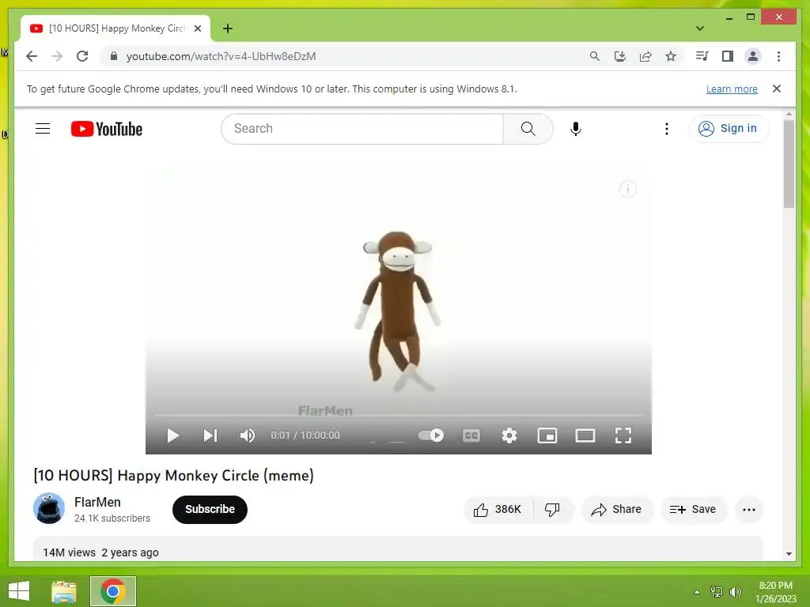Click the video title text
Screen dimensions: 810x607
(173, 475)
